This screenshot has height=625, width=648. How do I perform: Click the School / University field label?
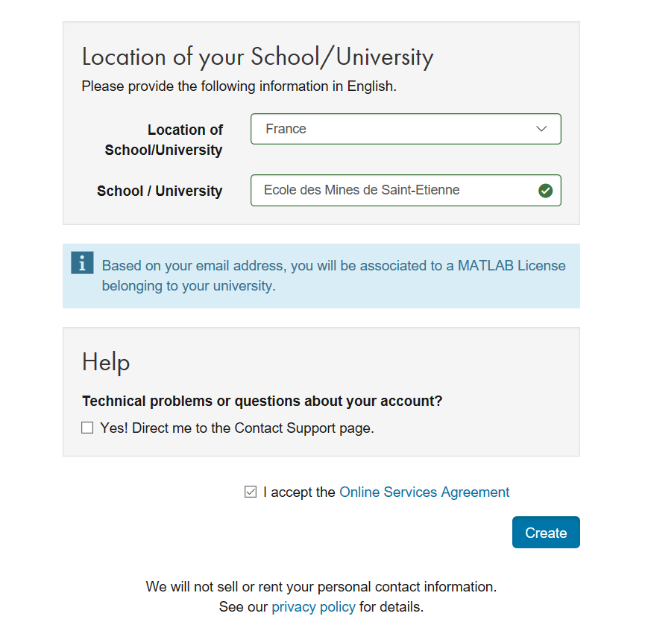click(x=160, y=191)
